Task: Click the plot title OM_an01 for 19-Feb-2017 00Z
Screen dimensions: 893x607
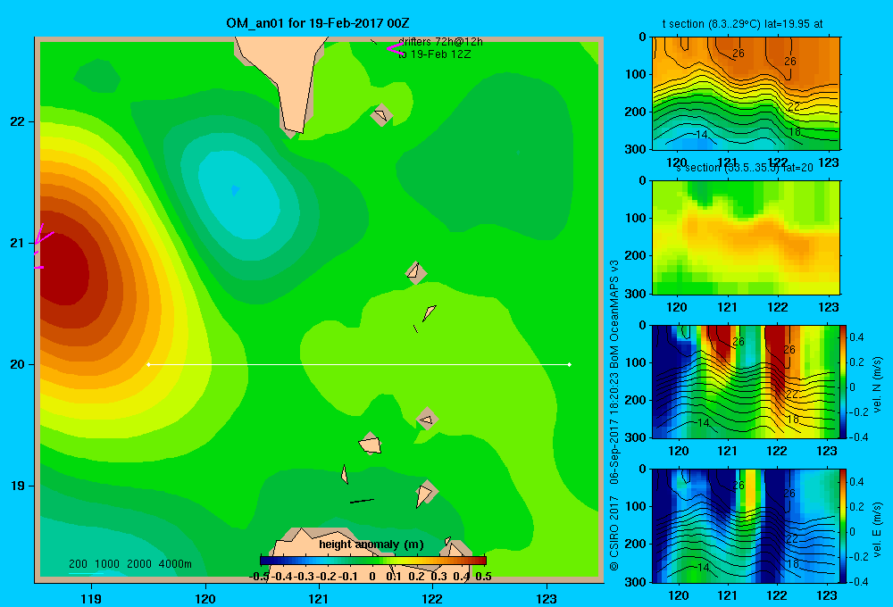Action: click(318, 23)
